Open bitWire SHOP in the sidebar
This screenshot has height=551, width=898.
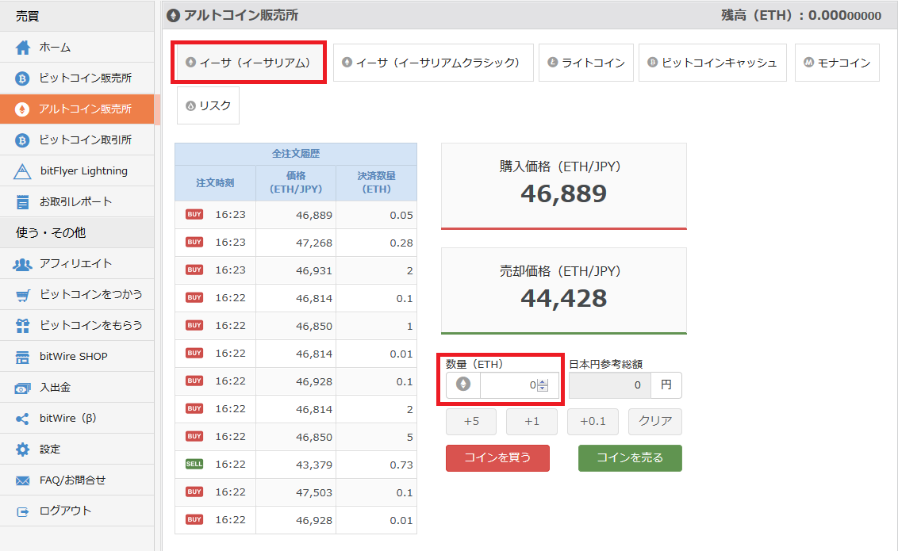pos(77,357)
